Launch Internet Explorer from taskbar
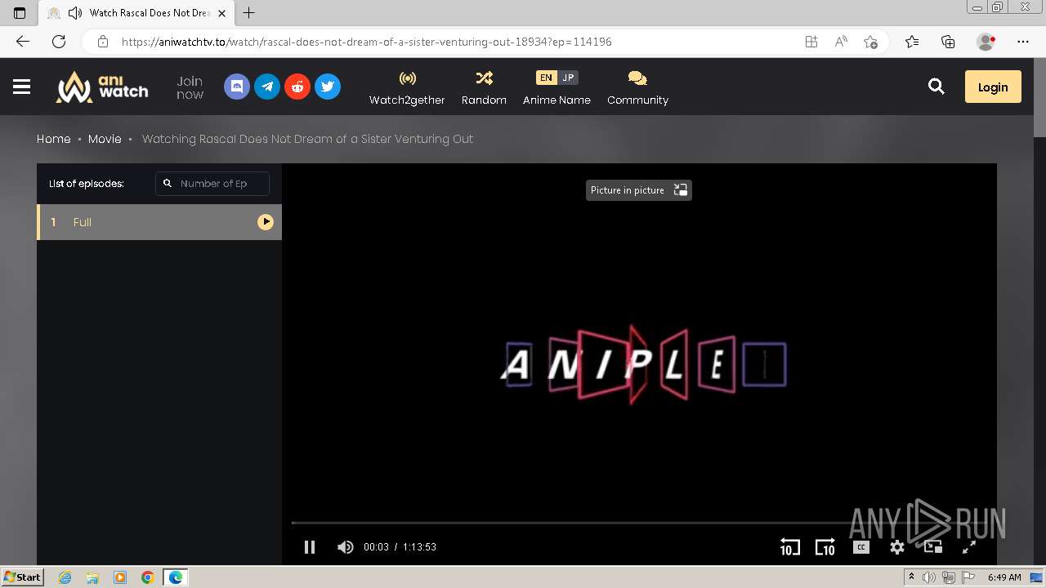The image size is (1046, 588). point(65,577)
